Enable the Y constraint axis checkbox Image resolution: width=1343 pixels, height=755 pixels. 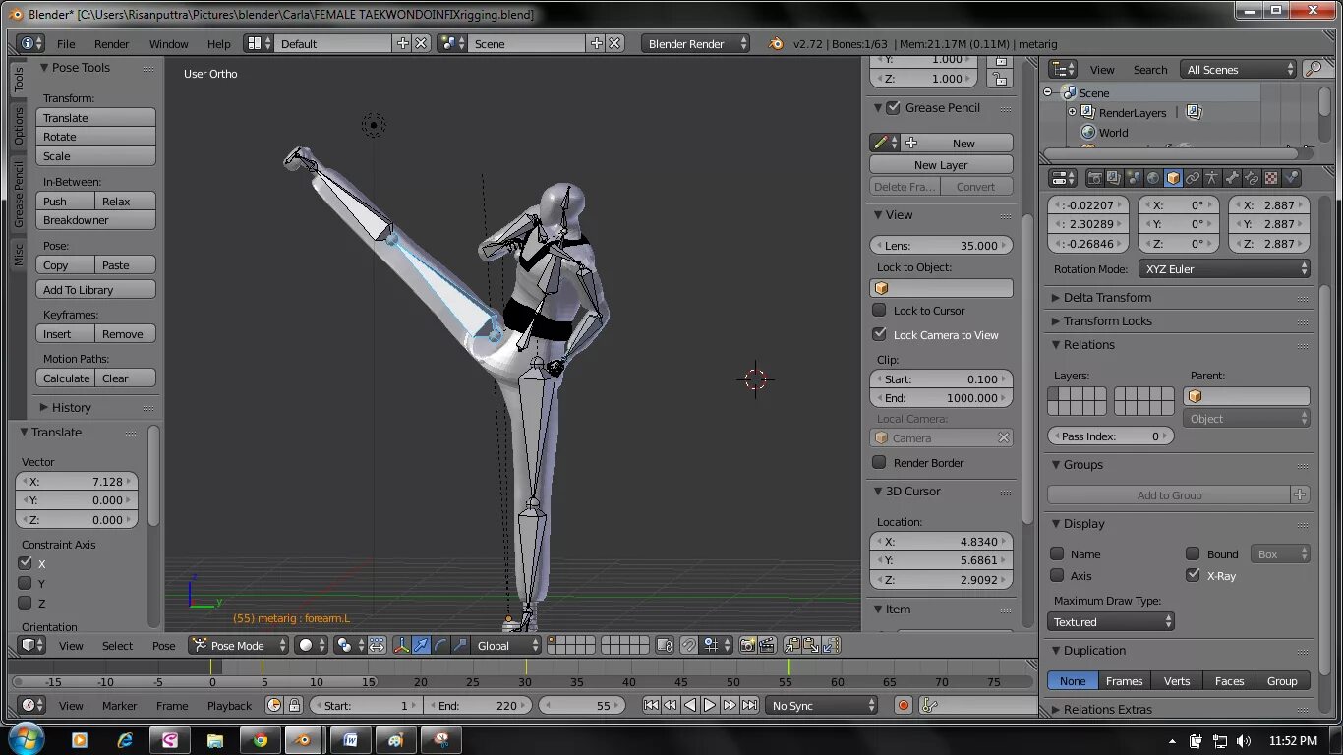[x=26, y=583]
